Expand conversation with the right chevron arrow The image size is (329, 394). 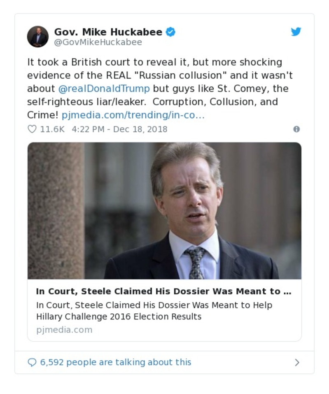coord(297,363)
